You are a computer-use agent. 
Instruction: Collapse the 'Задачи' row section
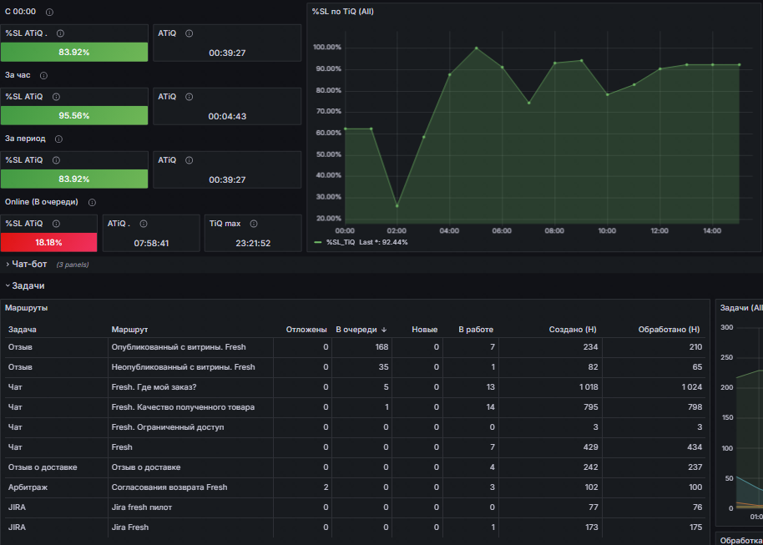tap(25, 285)
